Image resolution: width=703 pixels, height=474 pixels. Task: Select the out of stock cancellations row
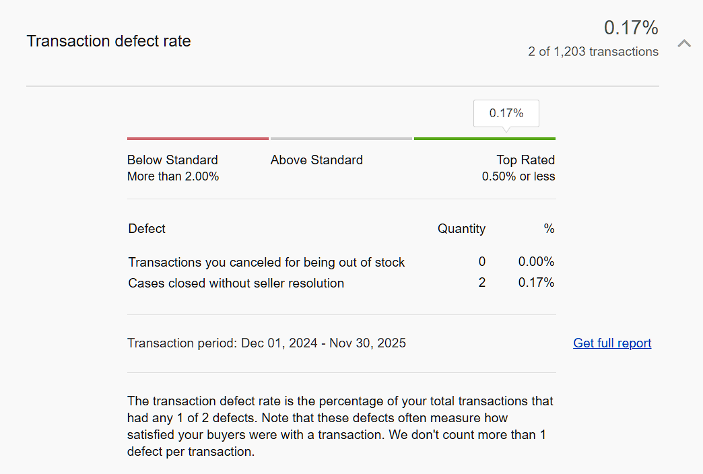point(267,262)
